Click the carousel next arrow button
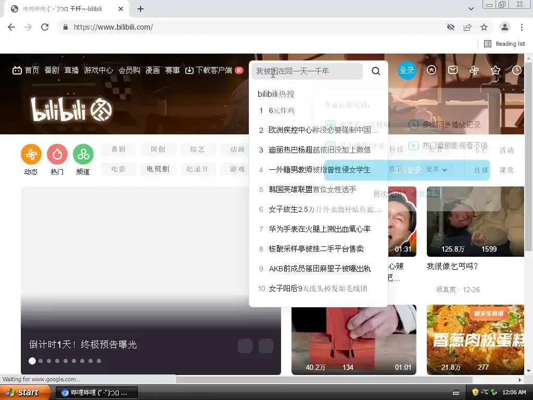 click(x=266, y=346)
